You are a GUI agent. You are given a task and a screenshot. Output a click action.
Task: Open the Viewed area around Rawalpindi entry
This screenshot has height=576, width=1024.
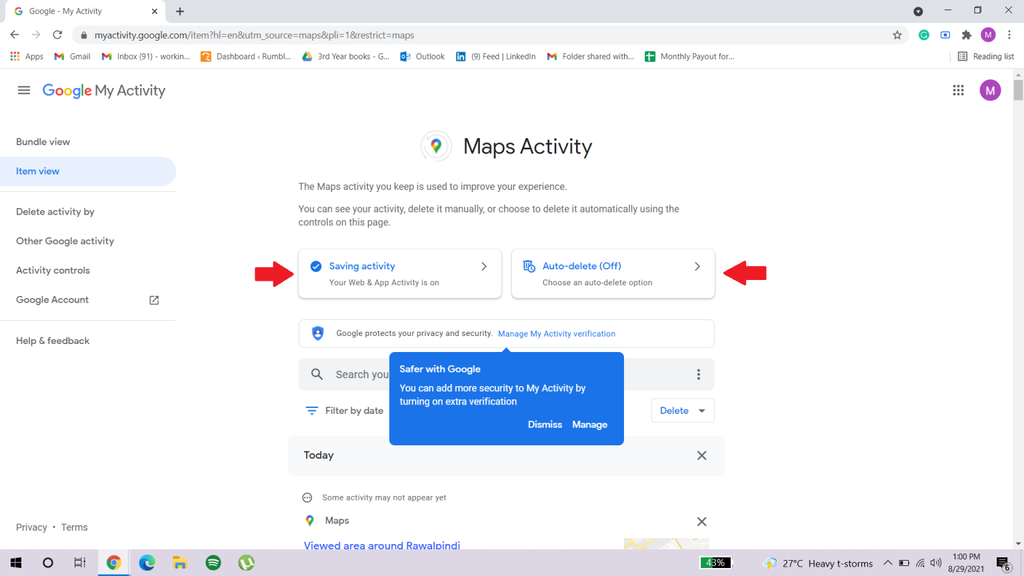click(381, 545)
